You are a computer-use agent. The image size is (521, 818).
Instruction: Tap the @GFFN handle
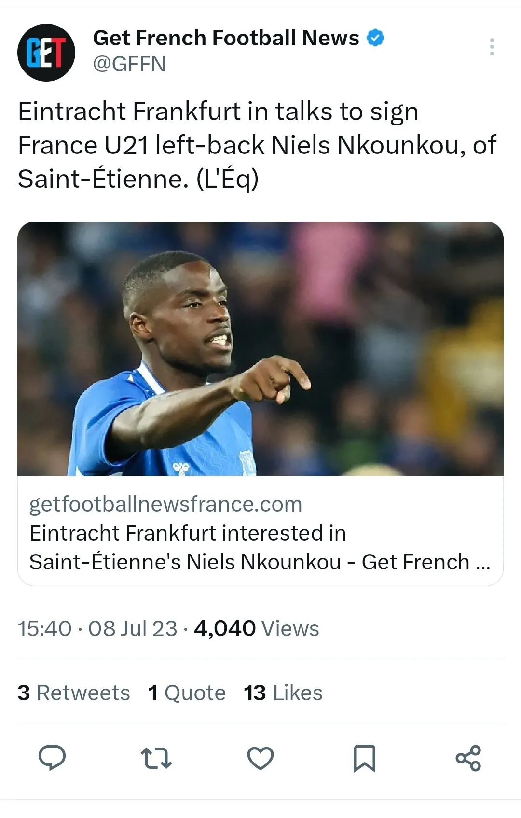[x=129, y=64]
